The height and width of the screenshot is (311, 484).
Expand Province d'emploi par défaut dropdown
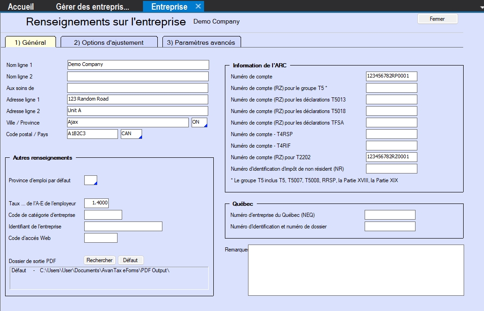point(91,180)
